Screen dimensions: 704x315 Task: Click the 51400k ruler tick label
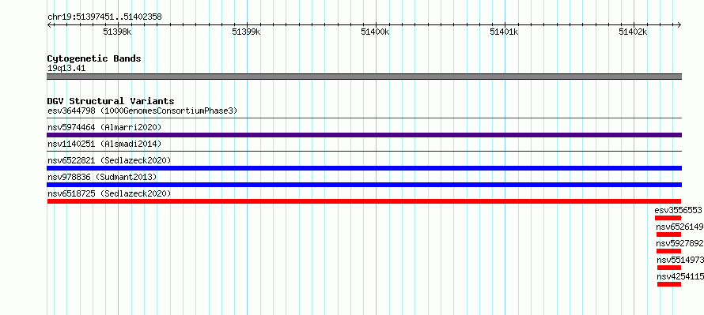pyautogui.click(x=375, y=32)
